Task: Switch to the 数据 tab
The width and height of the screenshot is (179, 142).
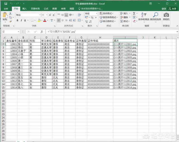Action: point(55,9)
